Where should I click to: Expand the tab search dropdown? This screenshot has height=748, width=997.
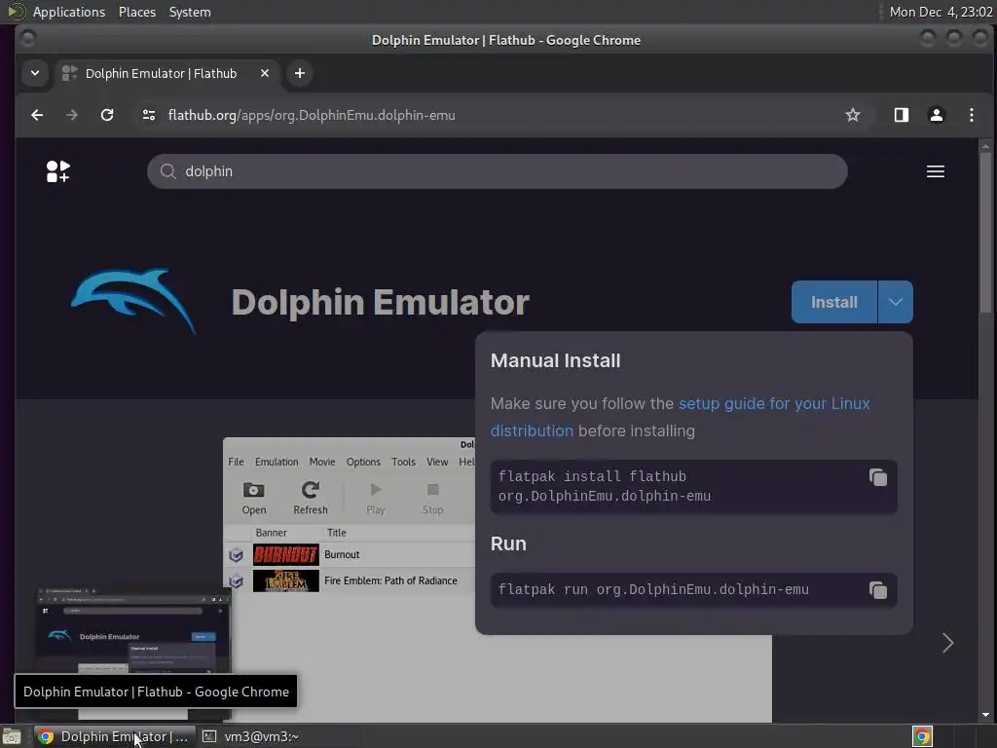(35, 73)
